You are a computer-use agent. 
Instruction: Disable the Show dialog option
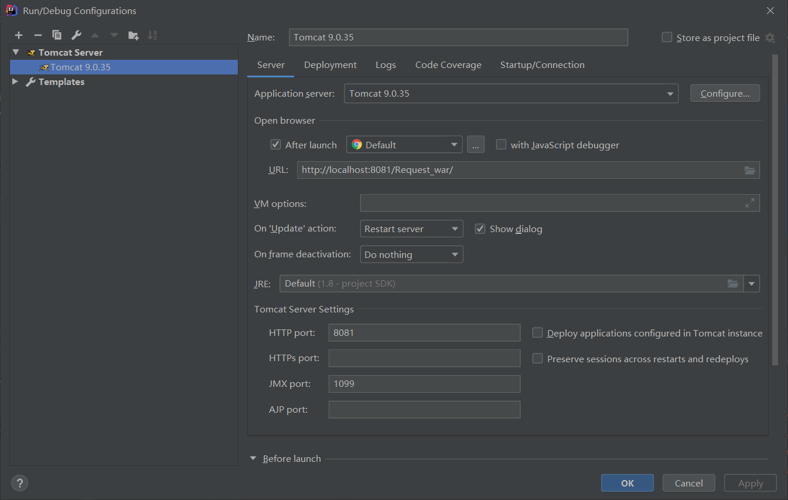point(480,229)
